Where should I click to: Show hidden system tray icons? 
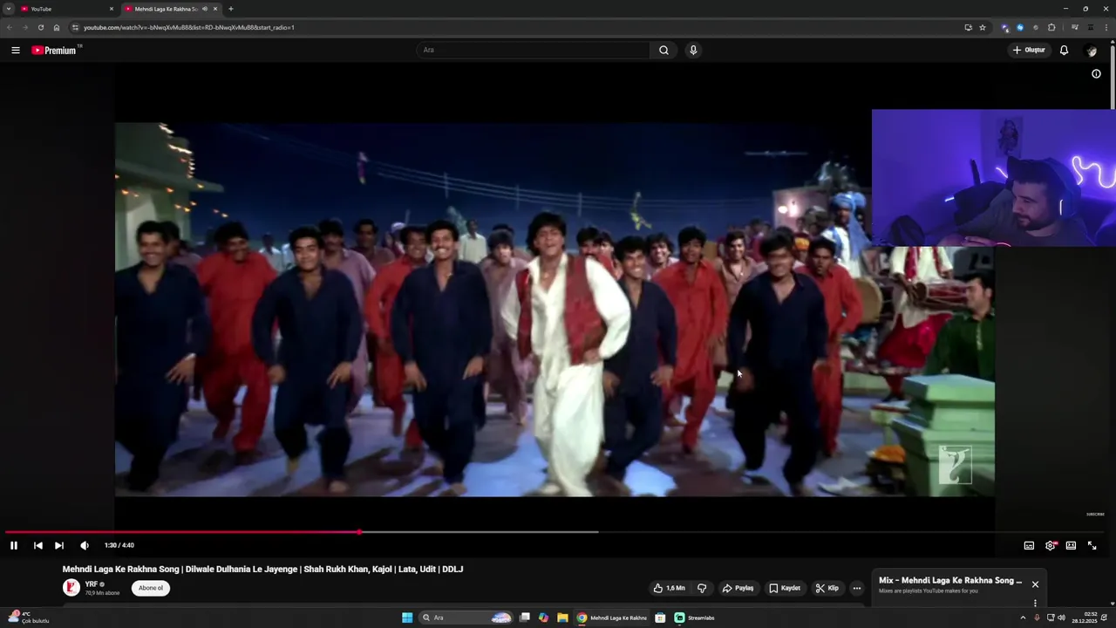point(1023,618)
